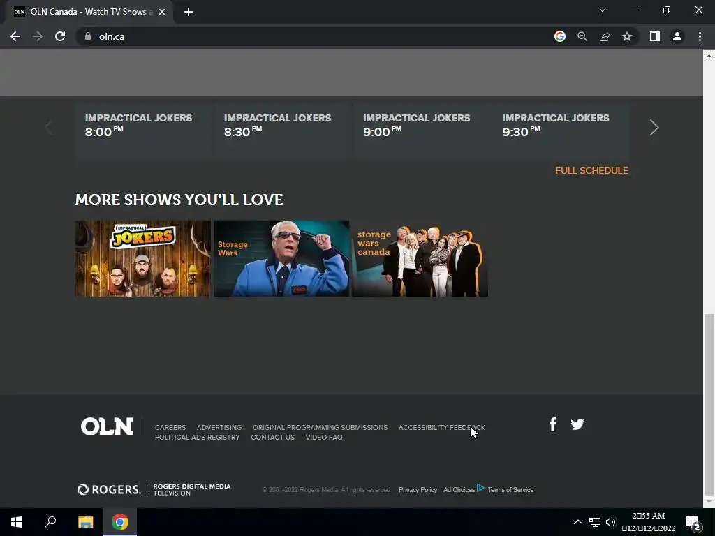Open the Storage Wars show thumbnail
The height and width of the screenshot is (536, 715).
tap(281, 258)
